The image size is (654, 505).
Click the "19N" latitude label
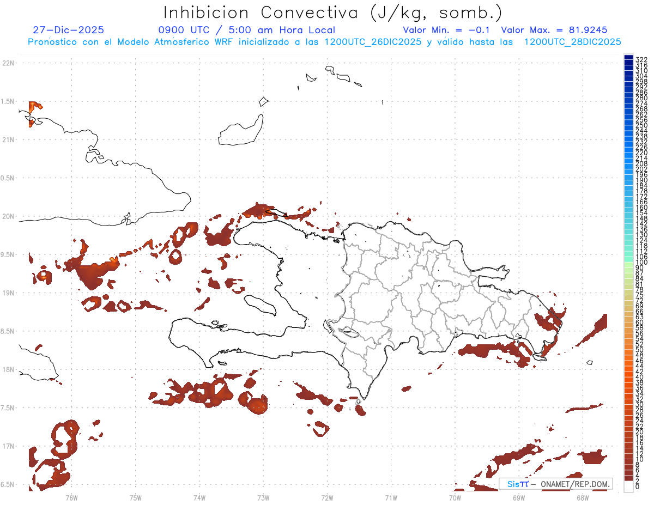tap(8, 293)
